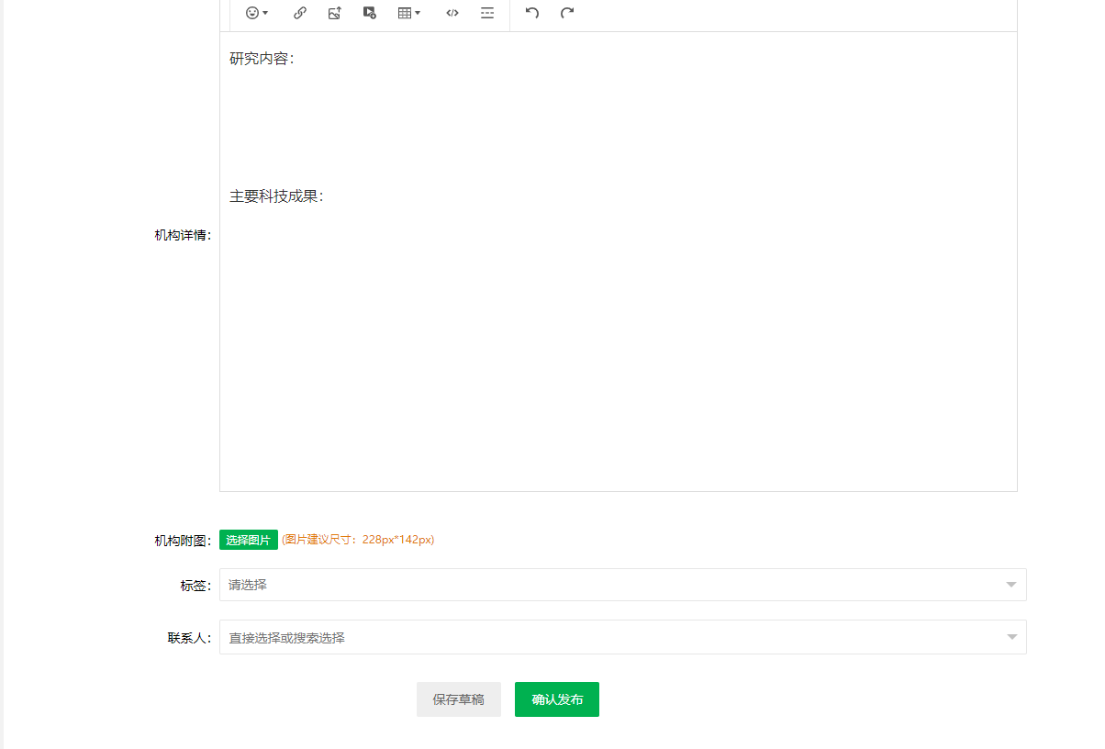The width and height of the screenshot is (1105, 749).
Task: Undo the last edit
Action: click(x=532, y=13)
